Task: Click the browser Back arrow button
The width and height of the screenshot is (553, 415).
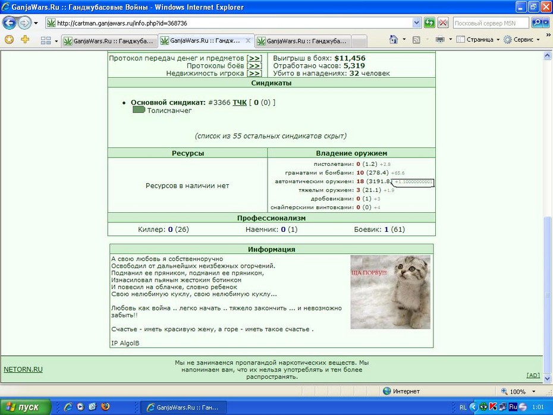Action: pos(9,23)
